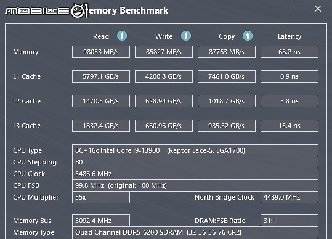Select the Memory Write 85827 MB/s field

click(x=164, y=52)
